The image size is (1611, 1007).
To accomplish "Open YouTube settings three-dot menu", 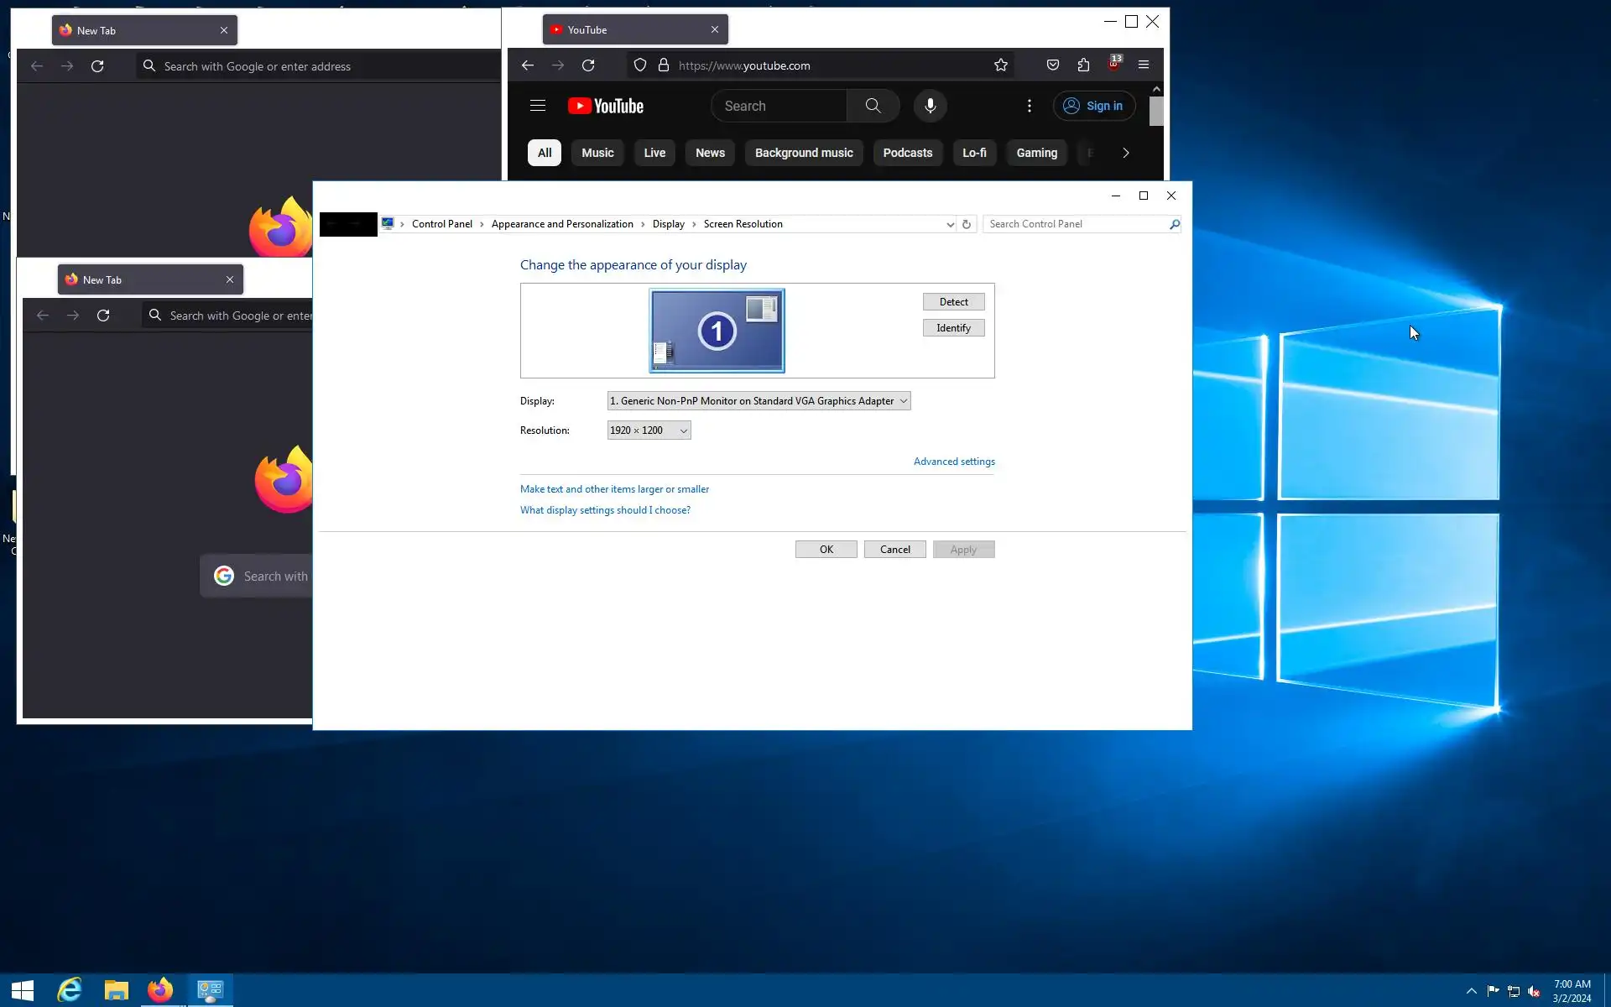I will [x=1029, y=106].
